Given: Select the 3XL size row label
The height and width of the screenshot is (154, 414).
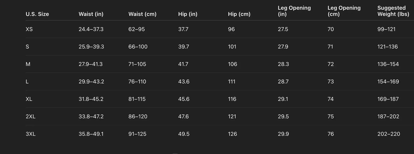Looking at the screenshot, I should click(31, 134).
